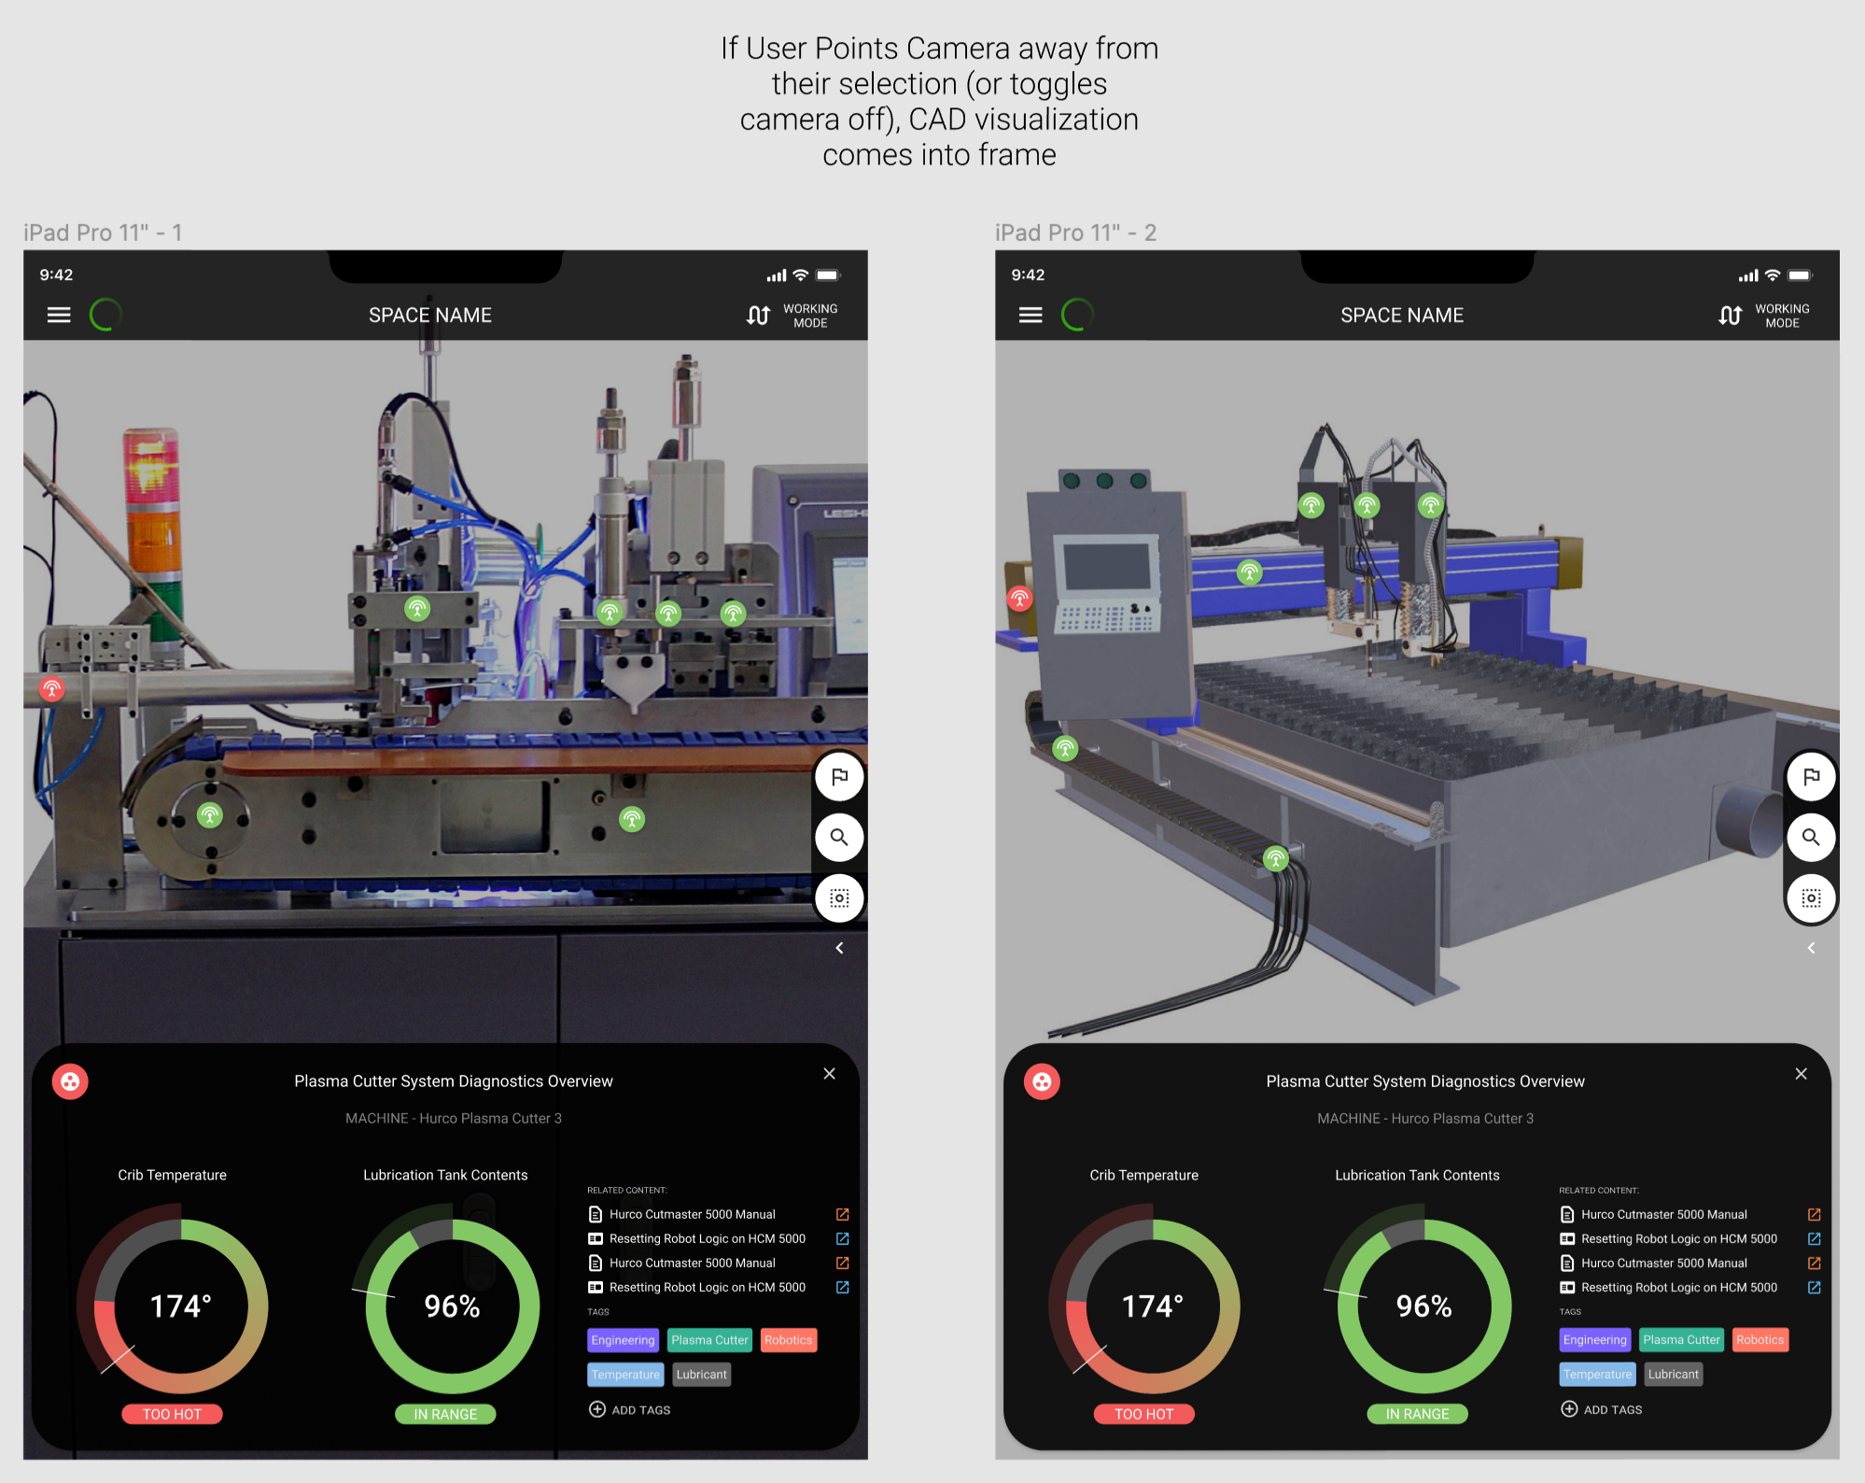Viewport: 1865px width, 1483px height.
Task: Select Temperature tag in iPad frame 2
Action: 1597,1375
